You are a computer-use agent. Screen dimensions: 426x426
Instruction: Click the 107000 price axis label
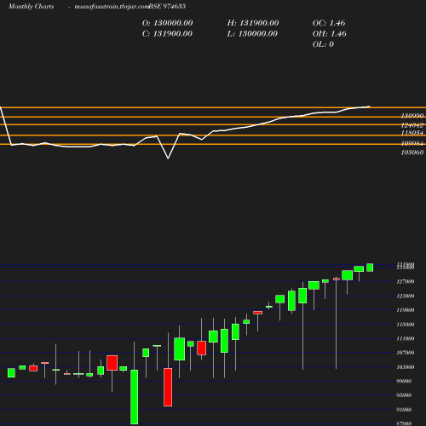click(406, 353)
